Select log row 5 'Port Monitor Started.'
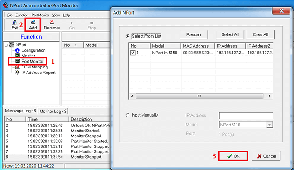Screen dimensions: 294x170 point(57,141)
